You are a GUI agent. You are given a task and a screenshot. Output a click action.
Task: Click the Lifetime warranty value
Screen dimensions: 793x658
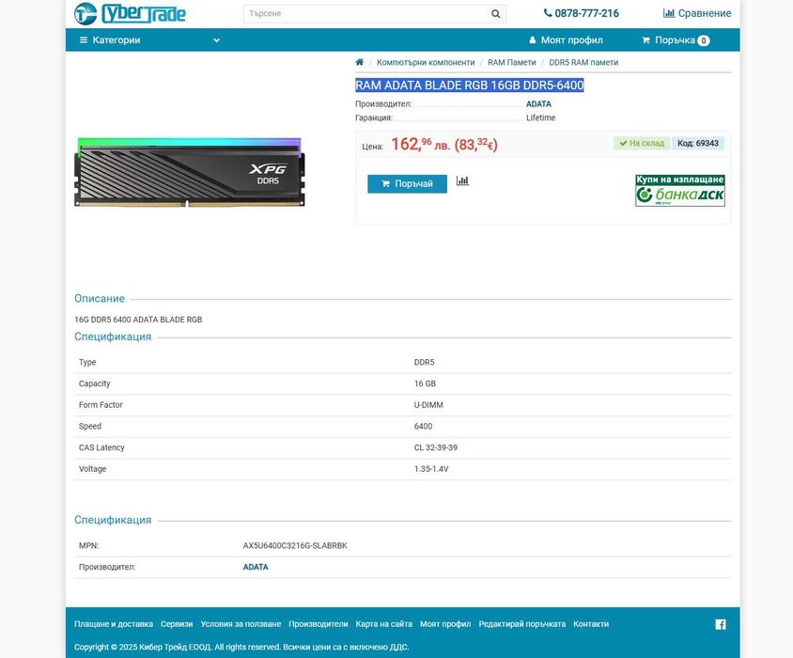click(540, 117)
